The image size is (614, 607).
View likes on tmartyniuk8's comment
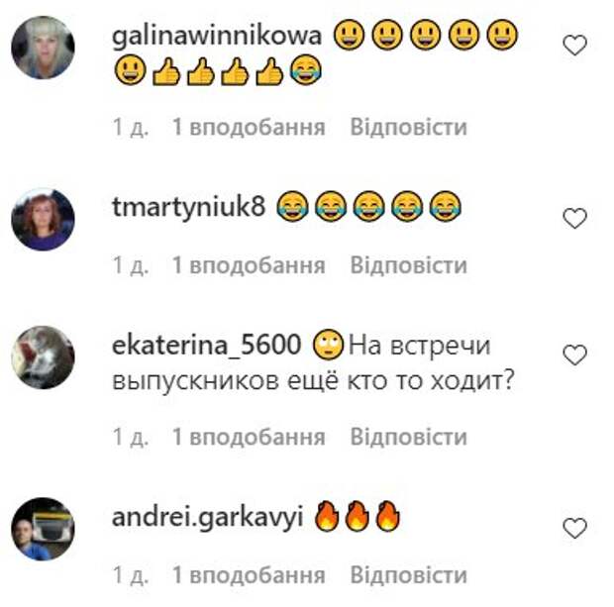pos(249,265)
